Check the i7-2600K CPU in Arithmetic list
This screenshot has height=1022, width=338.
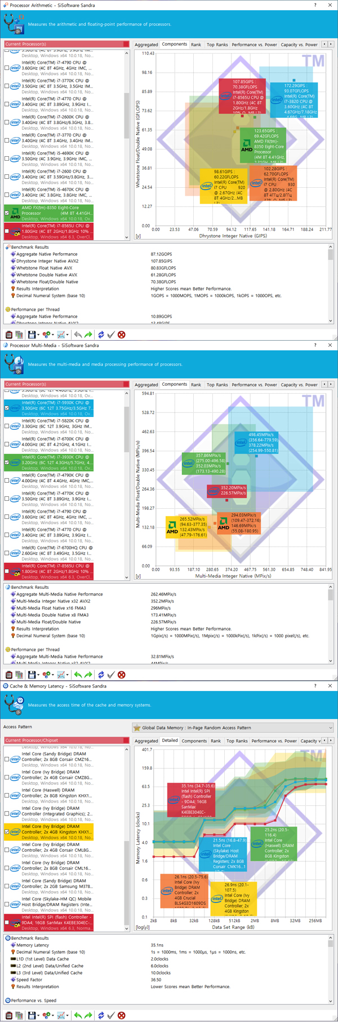coord(7,122)
